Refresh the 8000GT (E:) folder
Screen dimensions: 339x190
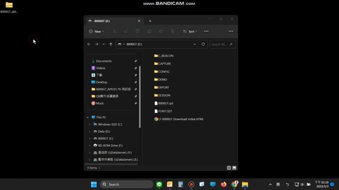coord(203,44)
